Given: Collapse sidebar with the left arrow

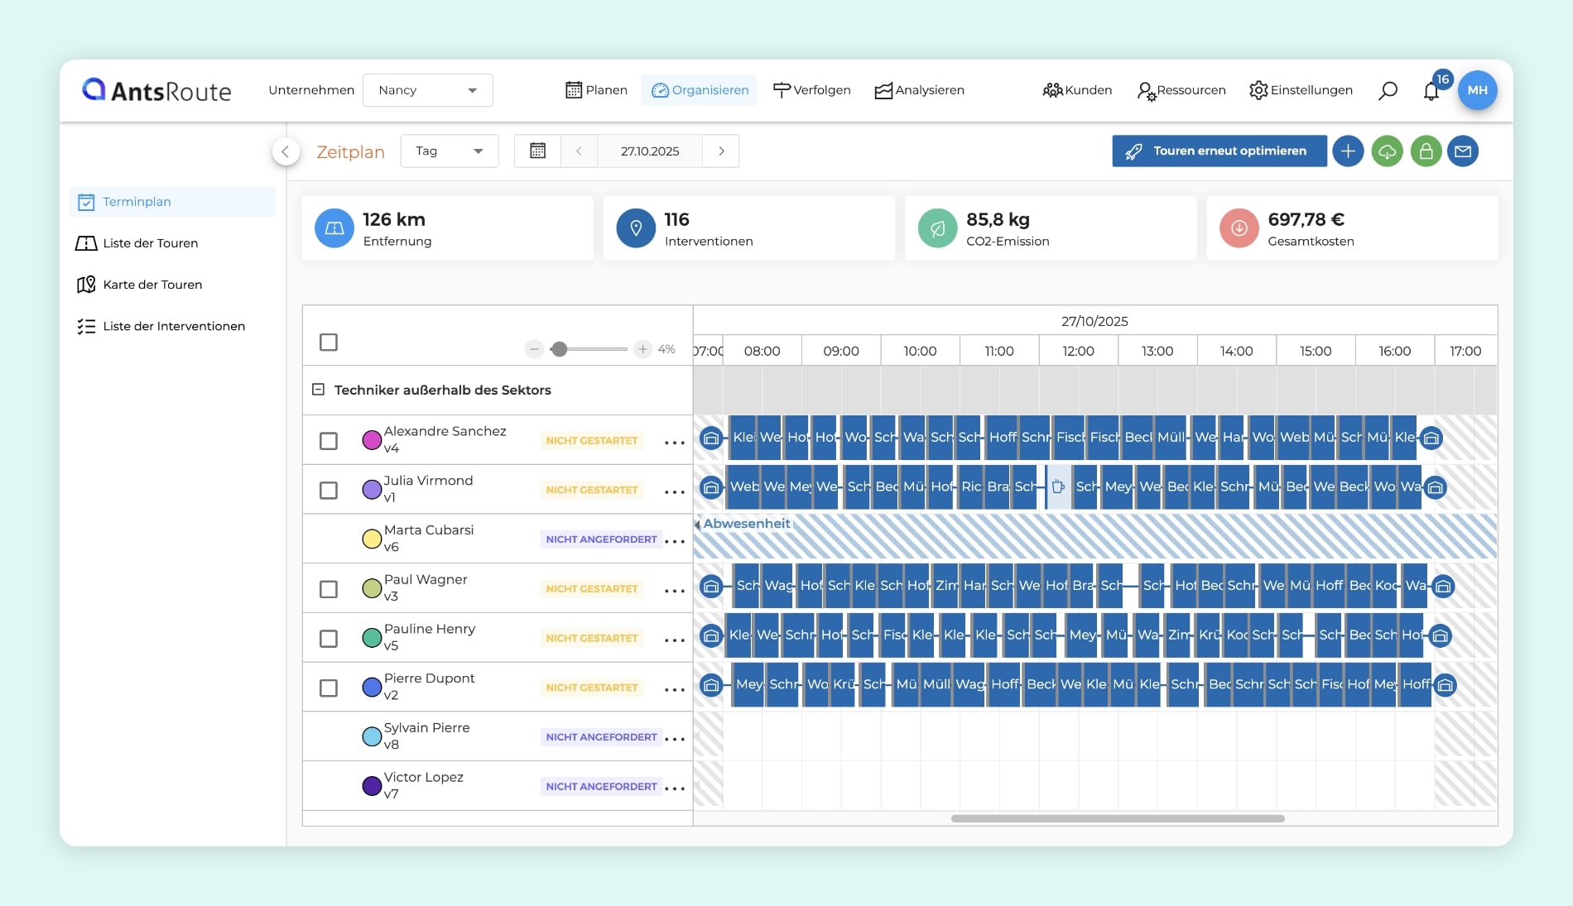Looking at the screenshot, I should tap(286, 151).
